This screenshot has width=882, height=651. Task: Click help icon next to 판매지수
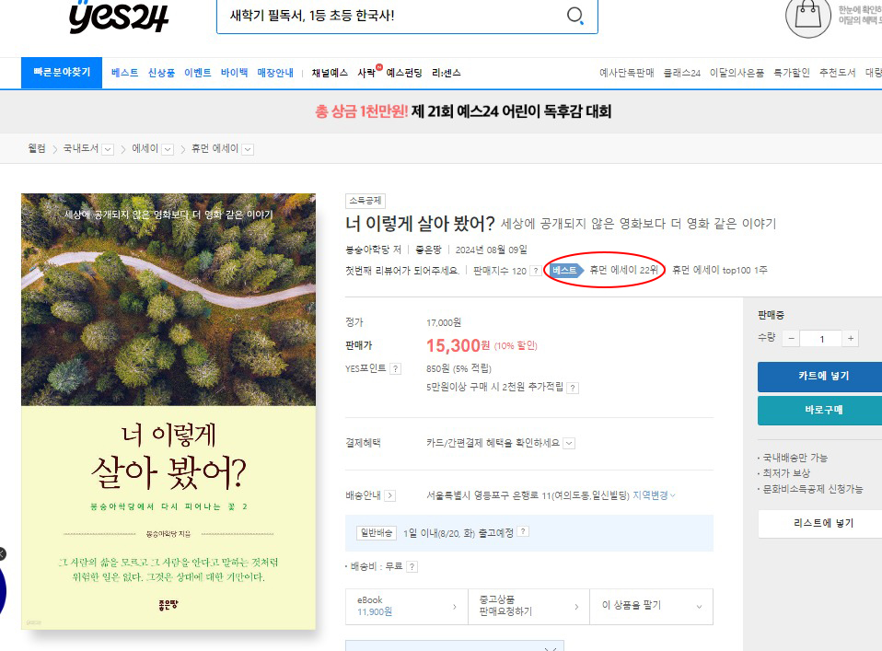pos(536,271)
